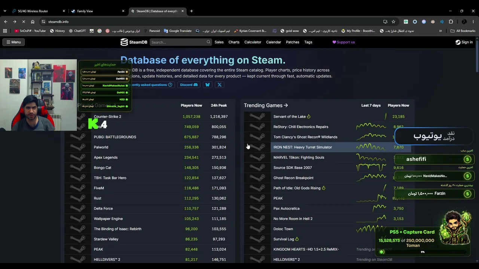Open the Bongo Cat game link
479x269 pixels.
pos(103,168)
